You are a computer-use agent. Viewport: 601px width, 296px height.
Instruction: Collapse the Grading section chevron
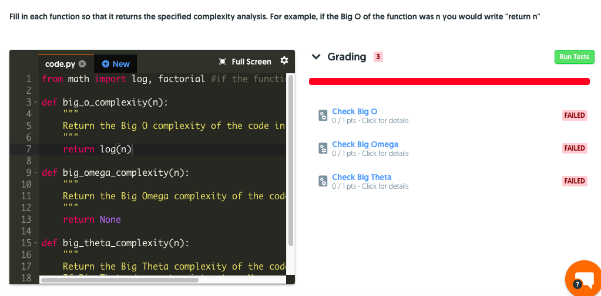[x=316, y=57]
